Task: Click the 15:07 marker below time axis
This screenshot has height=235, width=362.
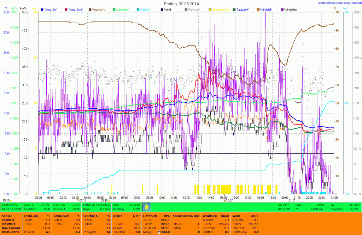Action: pyautogui.click(x=228, y=200)
